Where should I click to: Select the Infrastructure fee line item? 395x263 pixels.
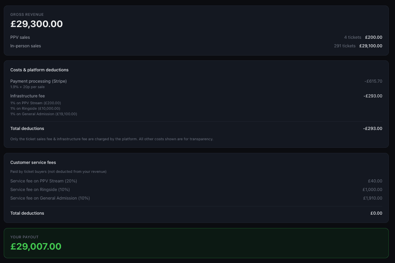27,96
